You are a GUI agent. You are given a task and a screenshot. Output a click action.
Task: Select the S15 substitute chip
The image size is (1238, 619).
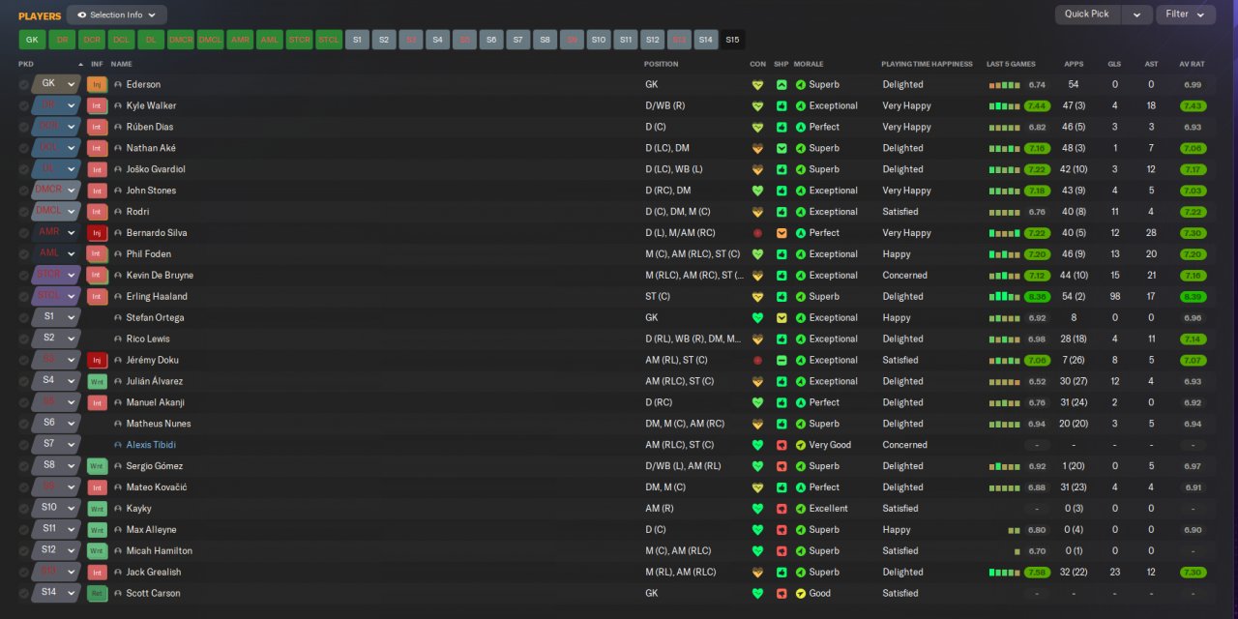point(732,40)
